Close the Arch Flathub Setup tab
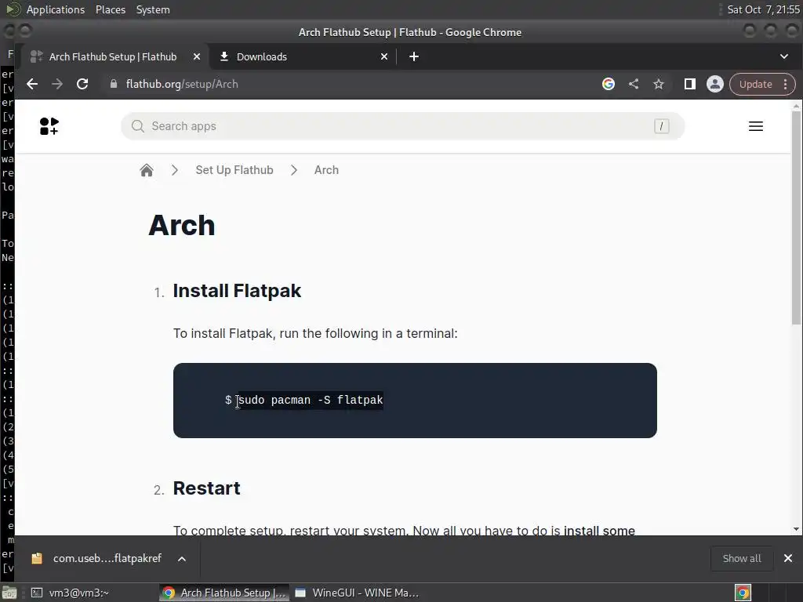 click(197, 56)
